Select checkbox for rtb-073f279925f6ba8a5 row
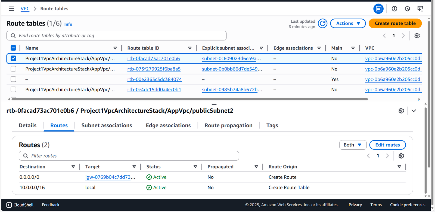This screenshot has width=435, height=212. [x=13, y=69]
